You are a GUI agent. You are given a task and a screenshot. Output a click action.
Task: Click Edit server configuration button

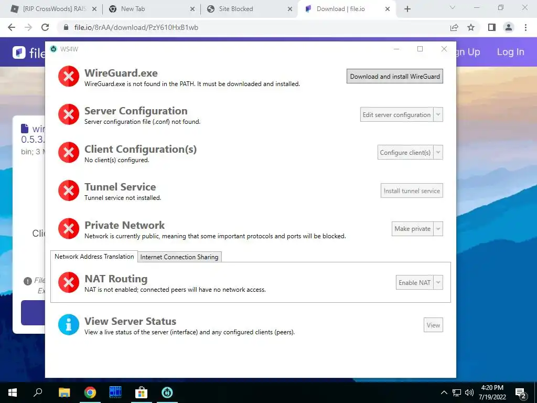click(x=396, y=115)
